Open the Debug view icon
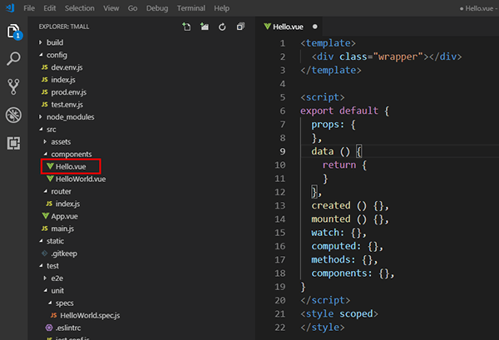Screen dimensions: 499x340 coord(13,115)
